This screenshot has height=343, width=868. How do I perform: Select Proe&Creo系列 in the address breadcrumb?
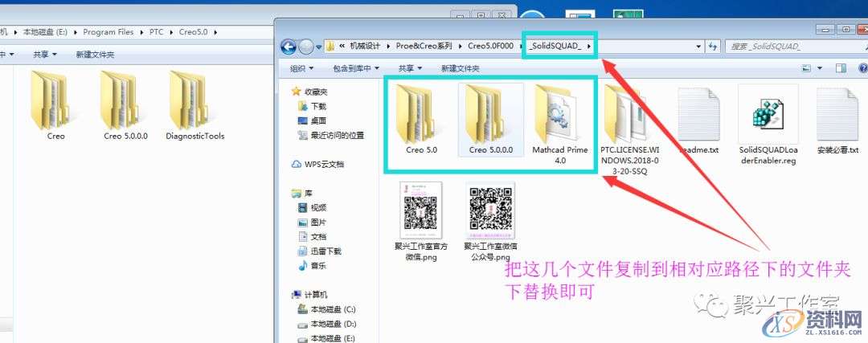click(424, 47)
